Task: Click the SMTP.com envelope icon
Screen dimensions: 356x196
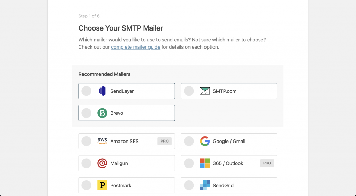Action: pos(205,91)
